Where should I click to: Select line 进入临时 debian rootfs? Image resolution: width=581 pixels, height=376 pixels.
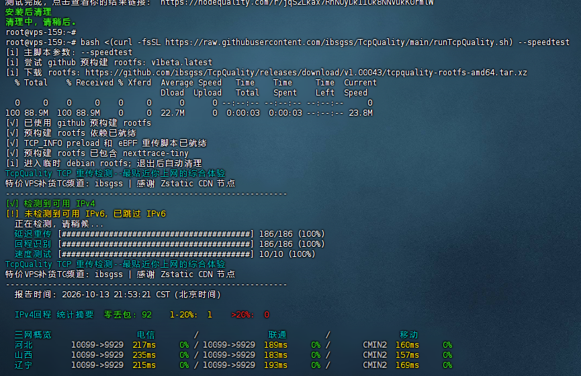click(x=103, y=163)
